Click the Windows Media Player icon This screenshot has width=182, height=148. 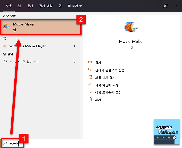[x=4, y=46]
